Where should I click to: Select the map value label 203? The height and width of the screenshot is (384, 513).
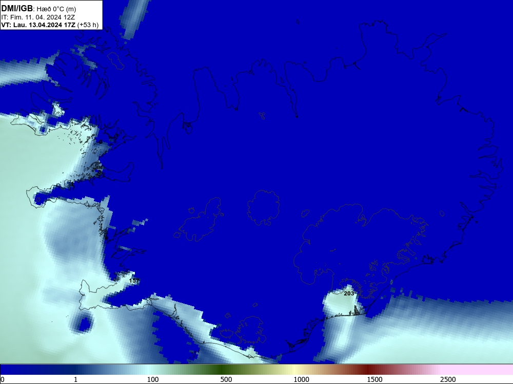click(349, 293)
